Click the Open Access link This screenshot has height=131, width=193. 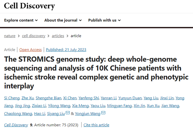pos(30,50)
